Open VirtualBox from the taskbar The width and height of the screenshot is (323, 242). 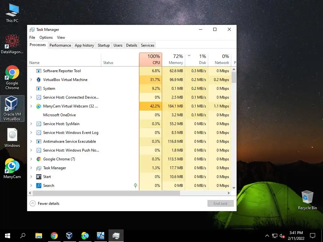[69, 236]
